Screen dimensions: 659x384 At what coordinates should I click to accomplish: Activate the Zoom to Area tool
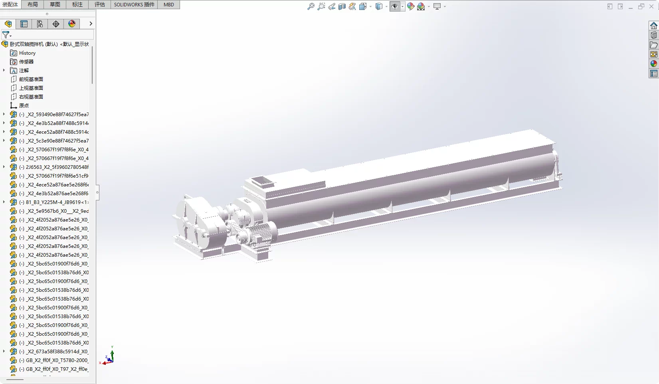[321, 6]
